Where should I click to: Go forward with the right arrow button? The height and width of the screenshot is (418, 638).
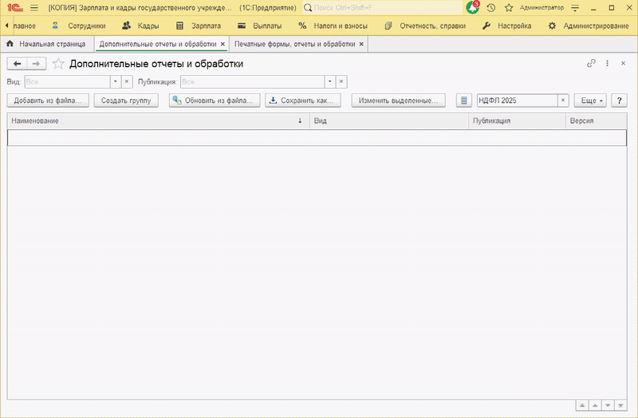[x=36, y=64]
